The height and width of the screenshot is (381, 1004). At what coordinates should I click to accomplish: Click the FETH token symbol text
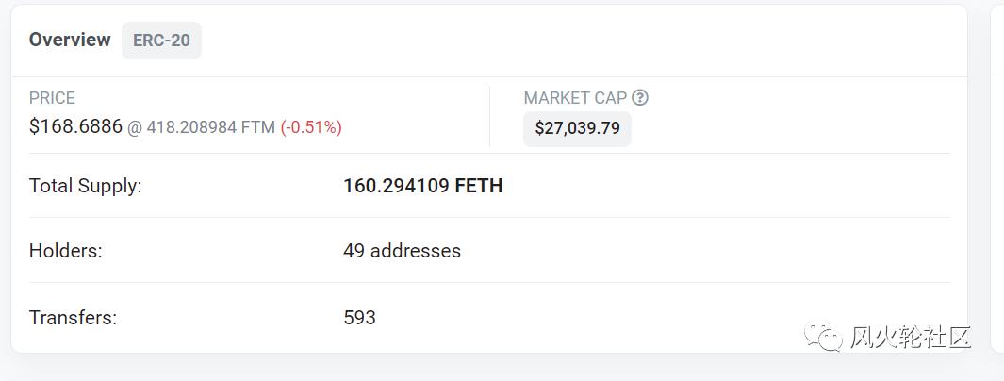pyautogui.click(x=479, y=186)
